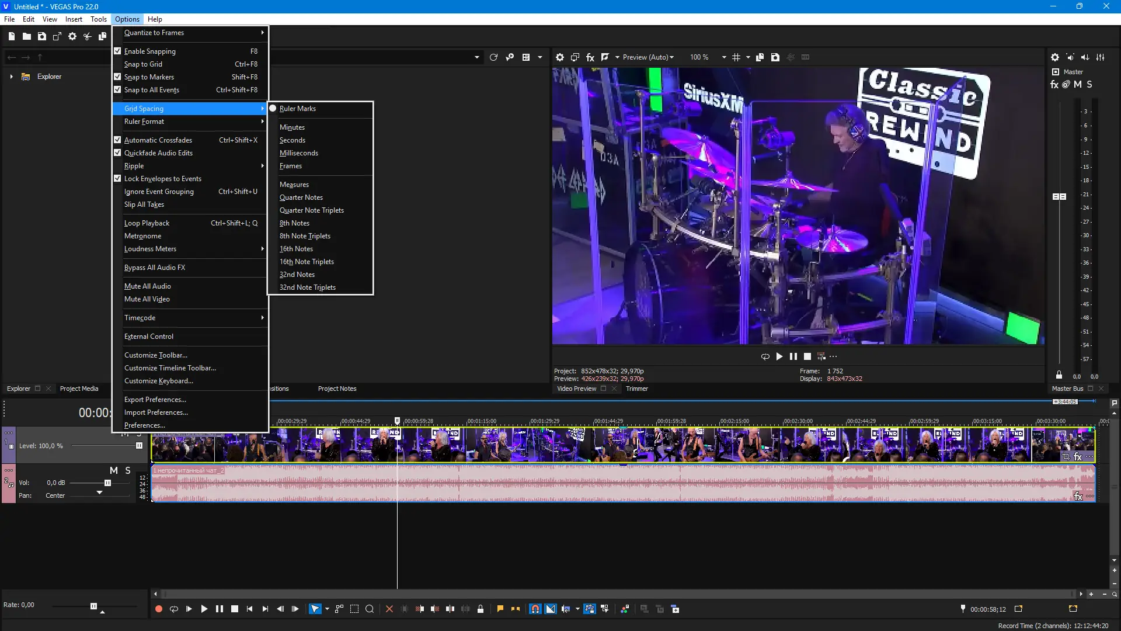Toggle the snapping magnet icon
Viewport: 1121px width, 631px height.
[535, 609]
